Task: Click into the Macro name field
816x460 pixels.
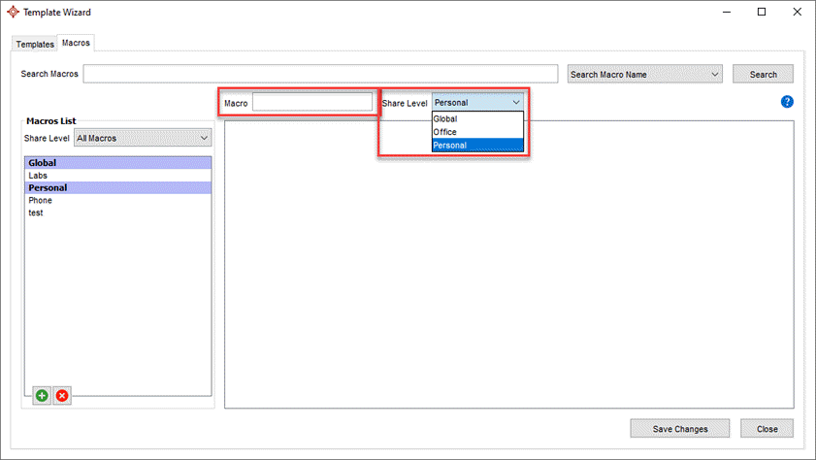Action: pyautogui.click(x=311, y=102)
